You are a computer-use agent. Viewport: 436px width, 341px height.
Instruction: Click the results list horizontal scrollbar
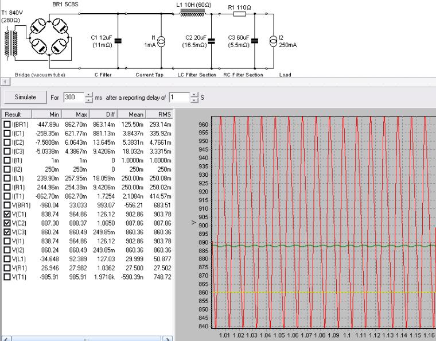click(x=86, y=338)
